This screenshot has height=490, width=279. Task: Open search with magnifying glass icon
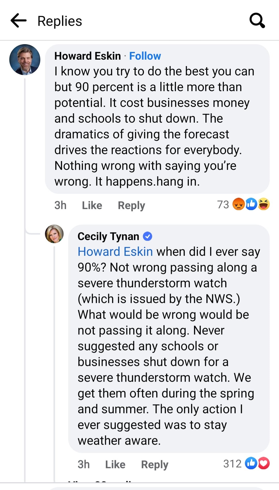(257, 21)
